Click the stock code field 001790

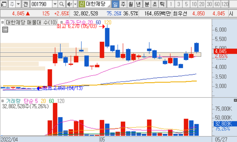pos(41,4)
